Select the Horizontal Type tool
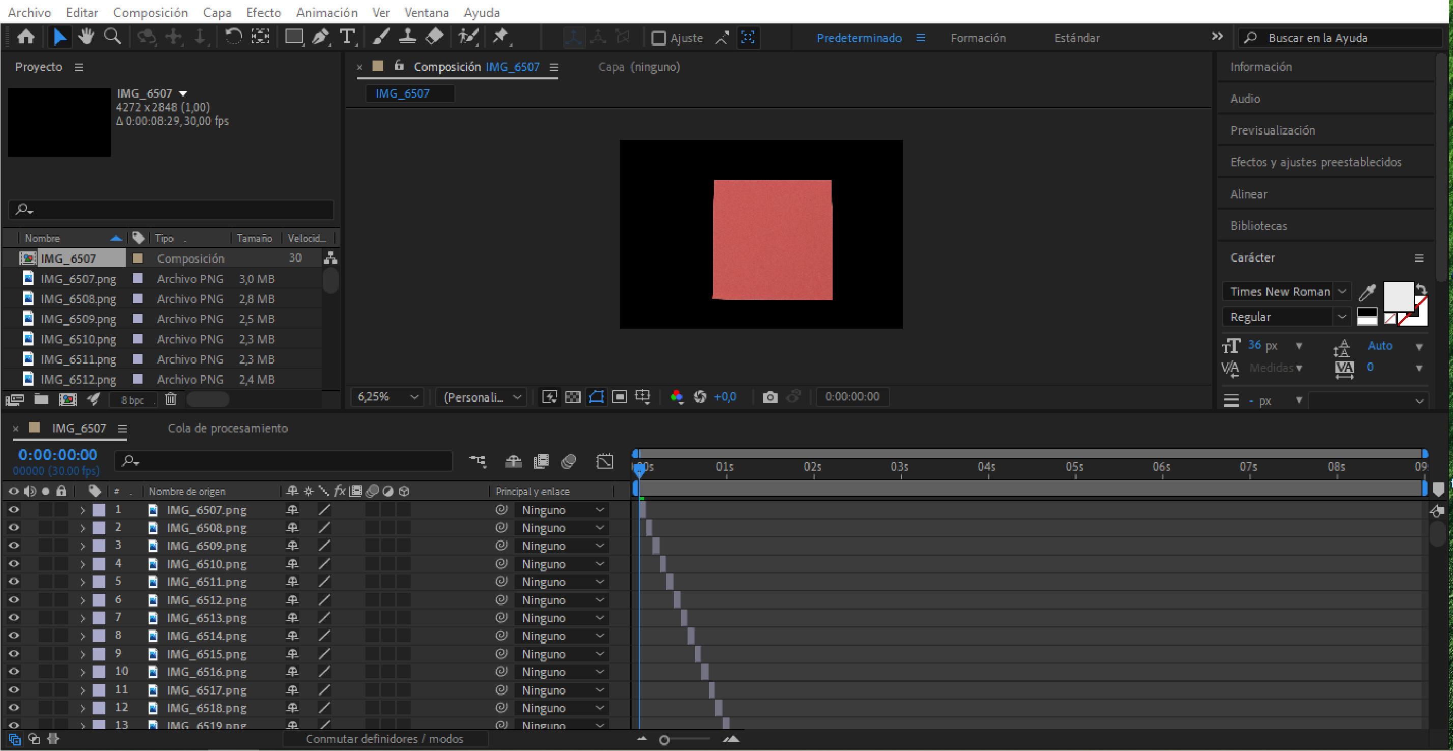This screenshot has width=1453, height=751. [348, 37]
